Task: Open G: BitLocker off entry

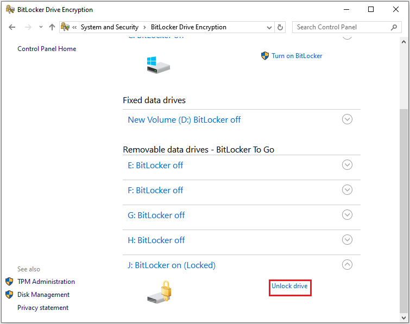Action: pos(156,215)
